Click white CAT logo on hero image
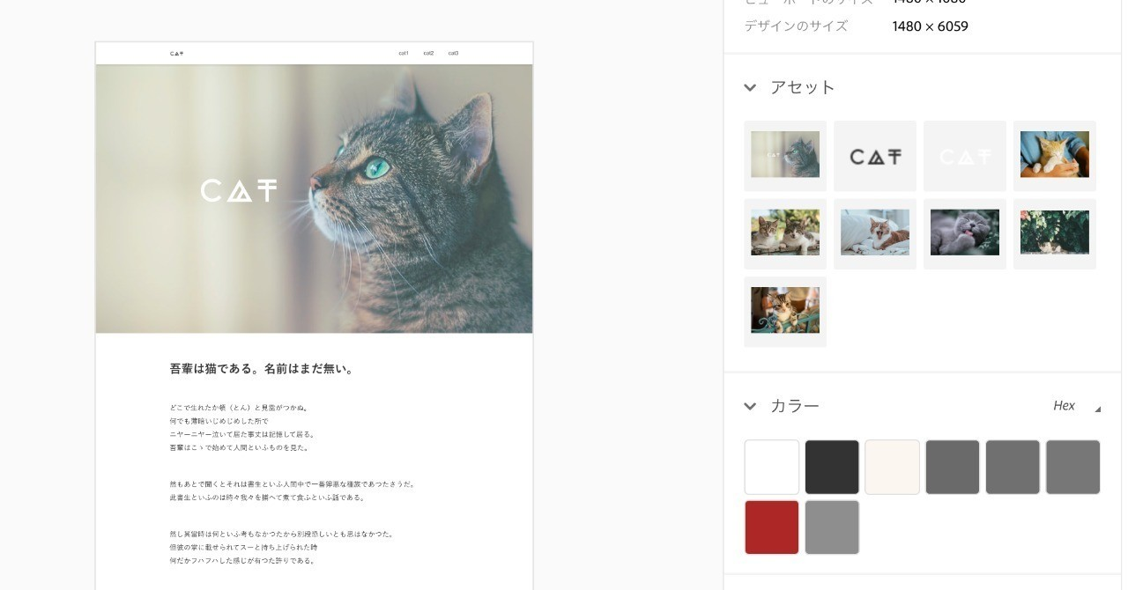 pos(239,190)
